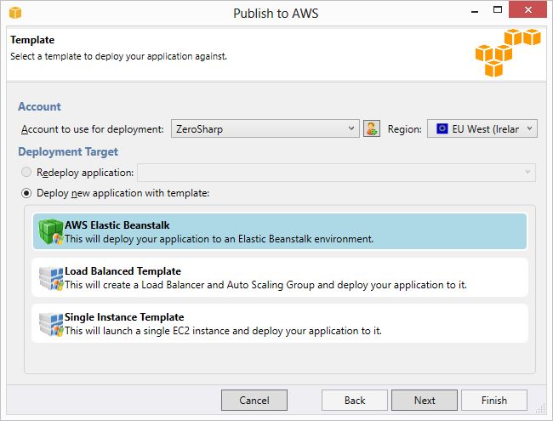
Task: Click Finish to complete the wizard
Action: click(494, 401)
